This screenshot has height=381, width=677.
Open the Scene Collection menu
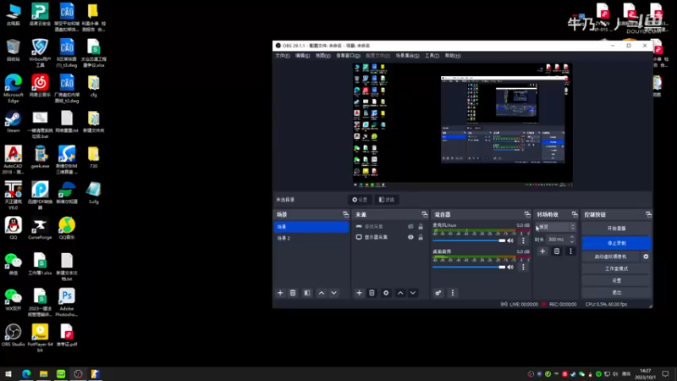(x=407, y=56)
